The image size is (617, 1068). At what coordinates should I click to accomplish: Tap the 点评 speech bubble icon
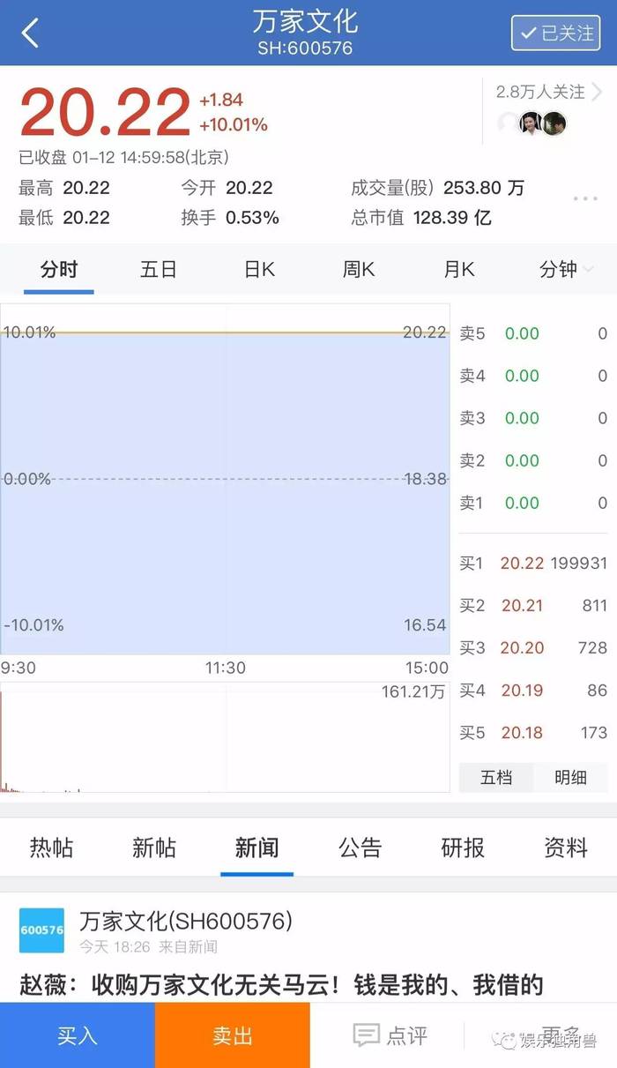point(367,1035)
